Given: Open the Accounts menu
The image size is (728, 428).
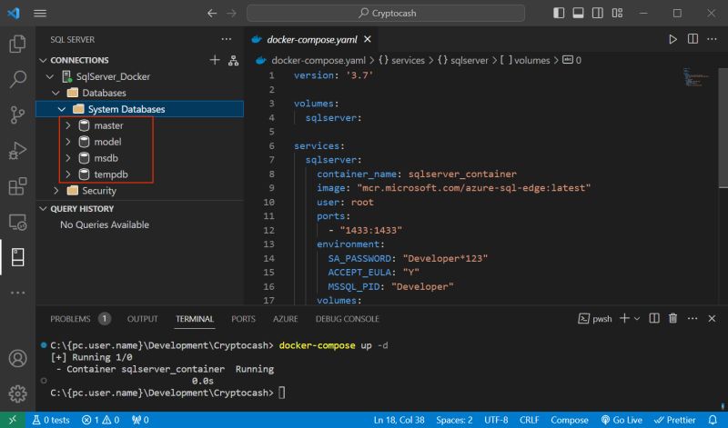Looking at the screenshot, I should click(17, 358).
